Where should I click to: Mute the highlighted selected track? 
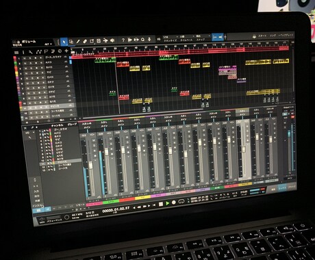(x=30, y=107)
